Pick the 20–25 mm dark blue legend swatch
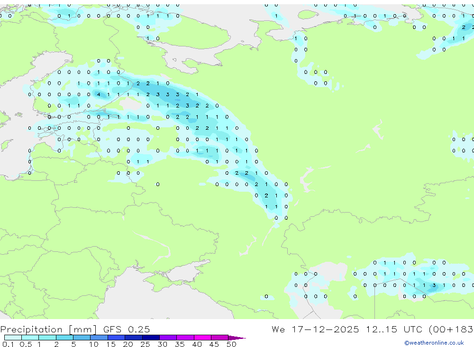Viewport: 474px width, 347px height. (x=134, y=338)
